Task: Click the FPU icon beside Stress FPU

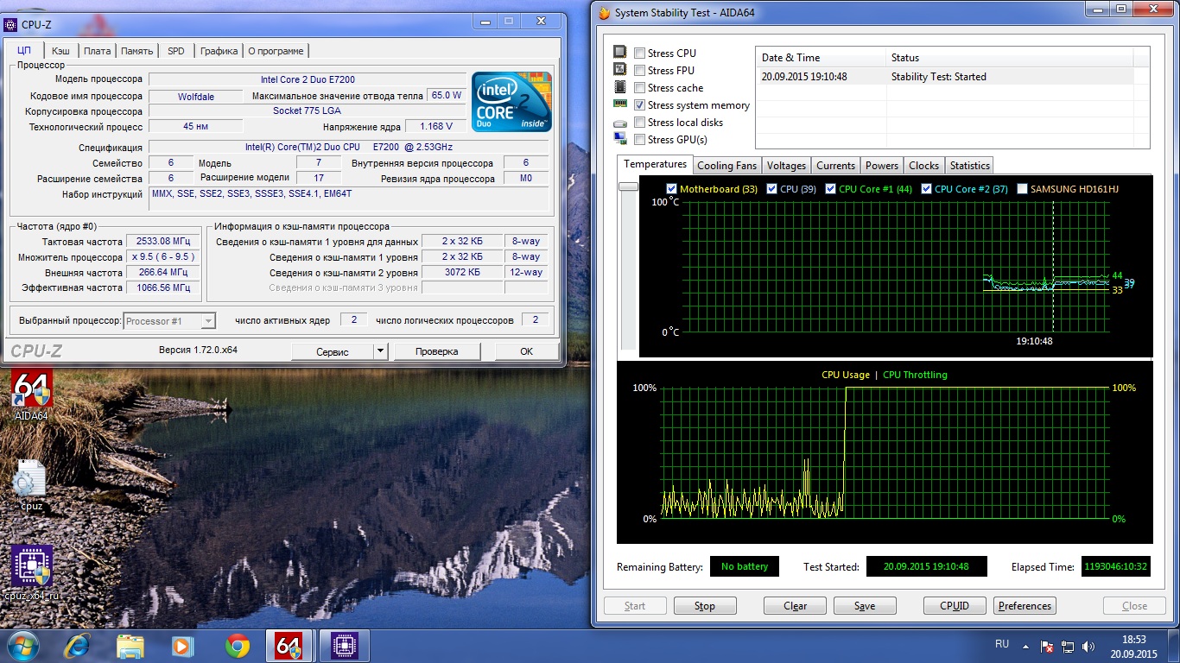Action: [x=619, y=70]
